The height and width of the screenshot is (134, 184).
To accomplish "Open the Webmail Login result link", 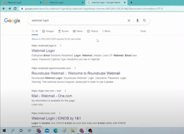I will coord(43,51).
